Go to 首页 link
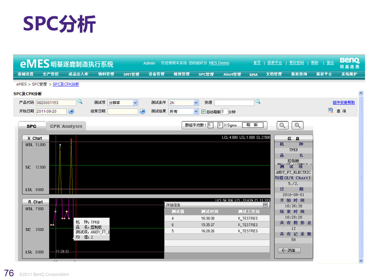The height and width of the screenshot is (279, 372). coord(257,63)
